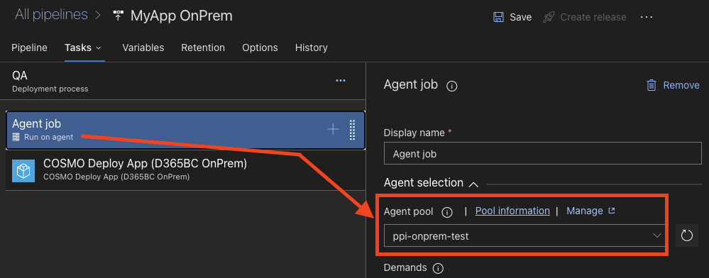View the History tab

click(312, 48)
